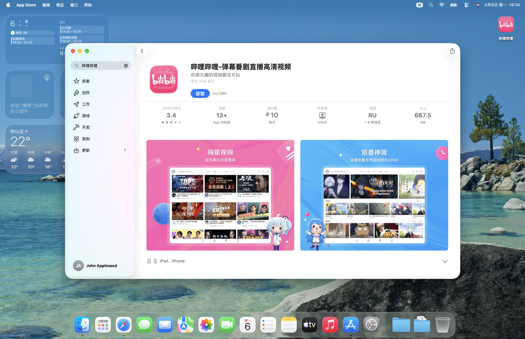
Task: Open John Appleseed account
Action: (x=96, y=266)
